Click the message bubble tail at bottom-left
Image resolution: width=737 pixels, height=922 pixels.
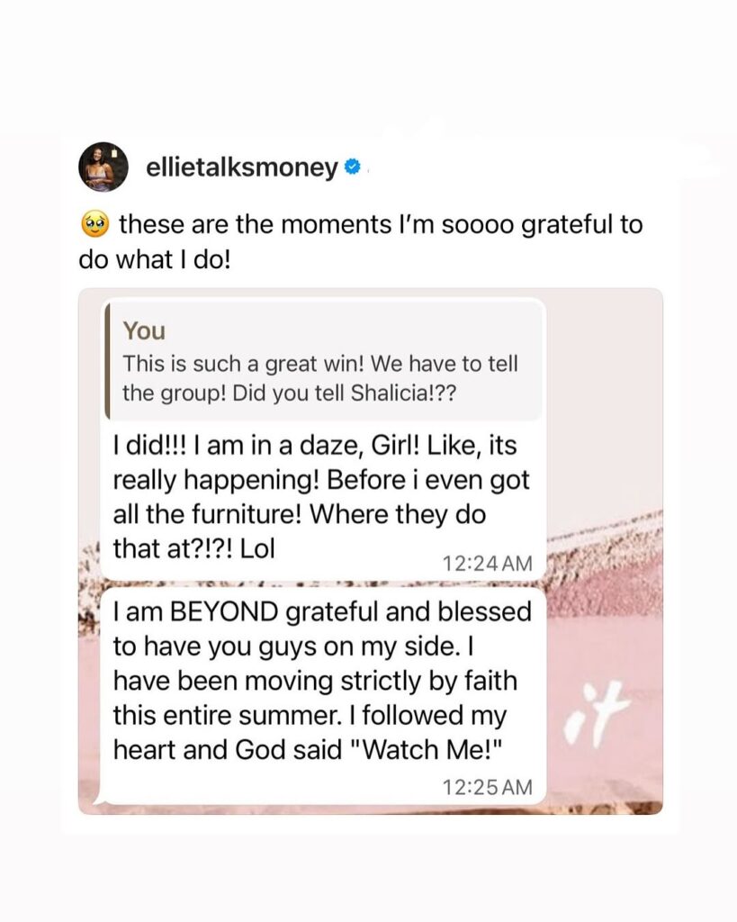pos(98,800)
